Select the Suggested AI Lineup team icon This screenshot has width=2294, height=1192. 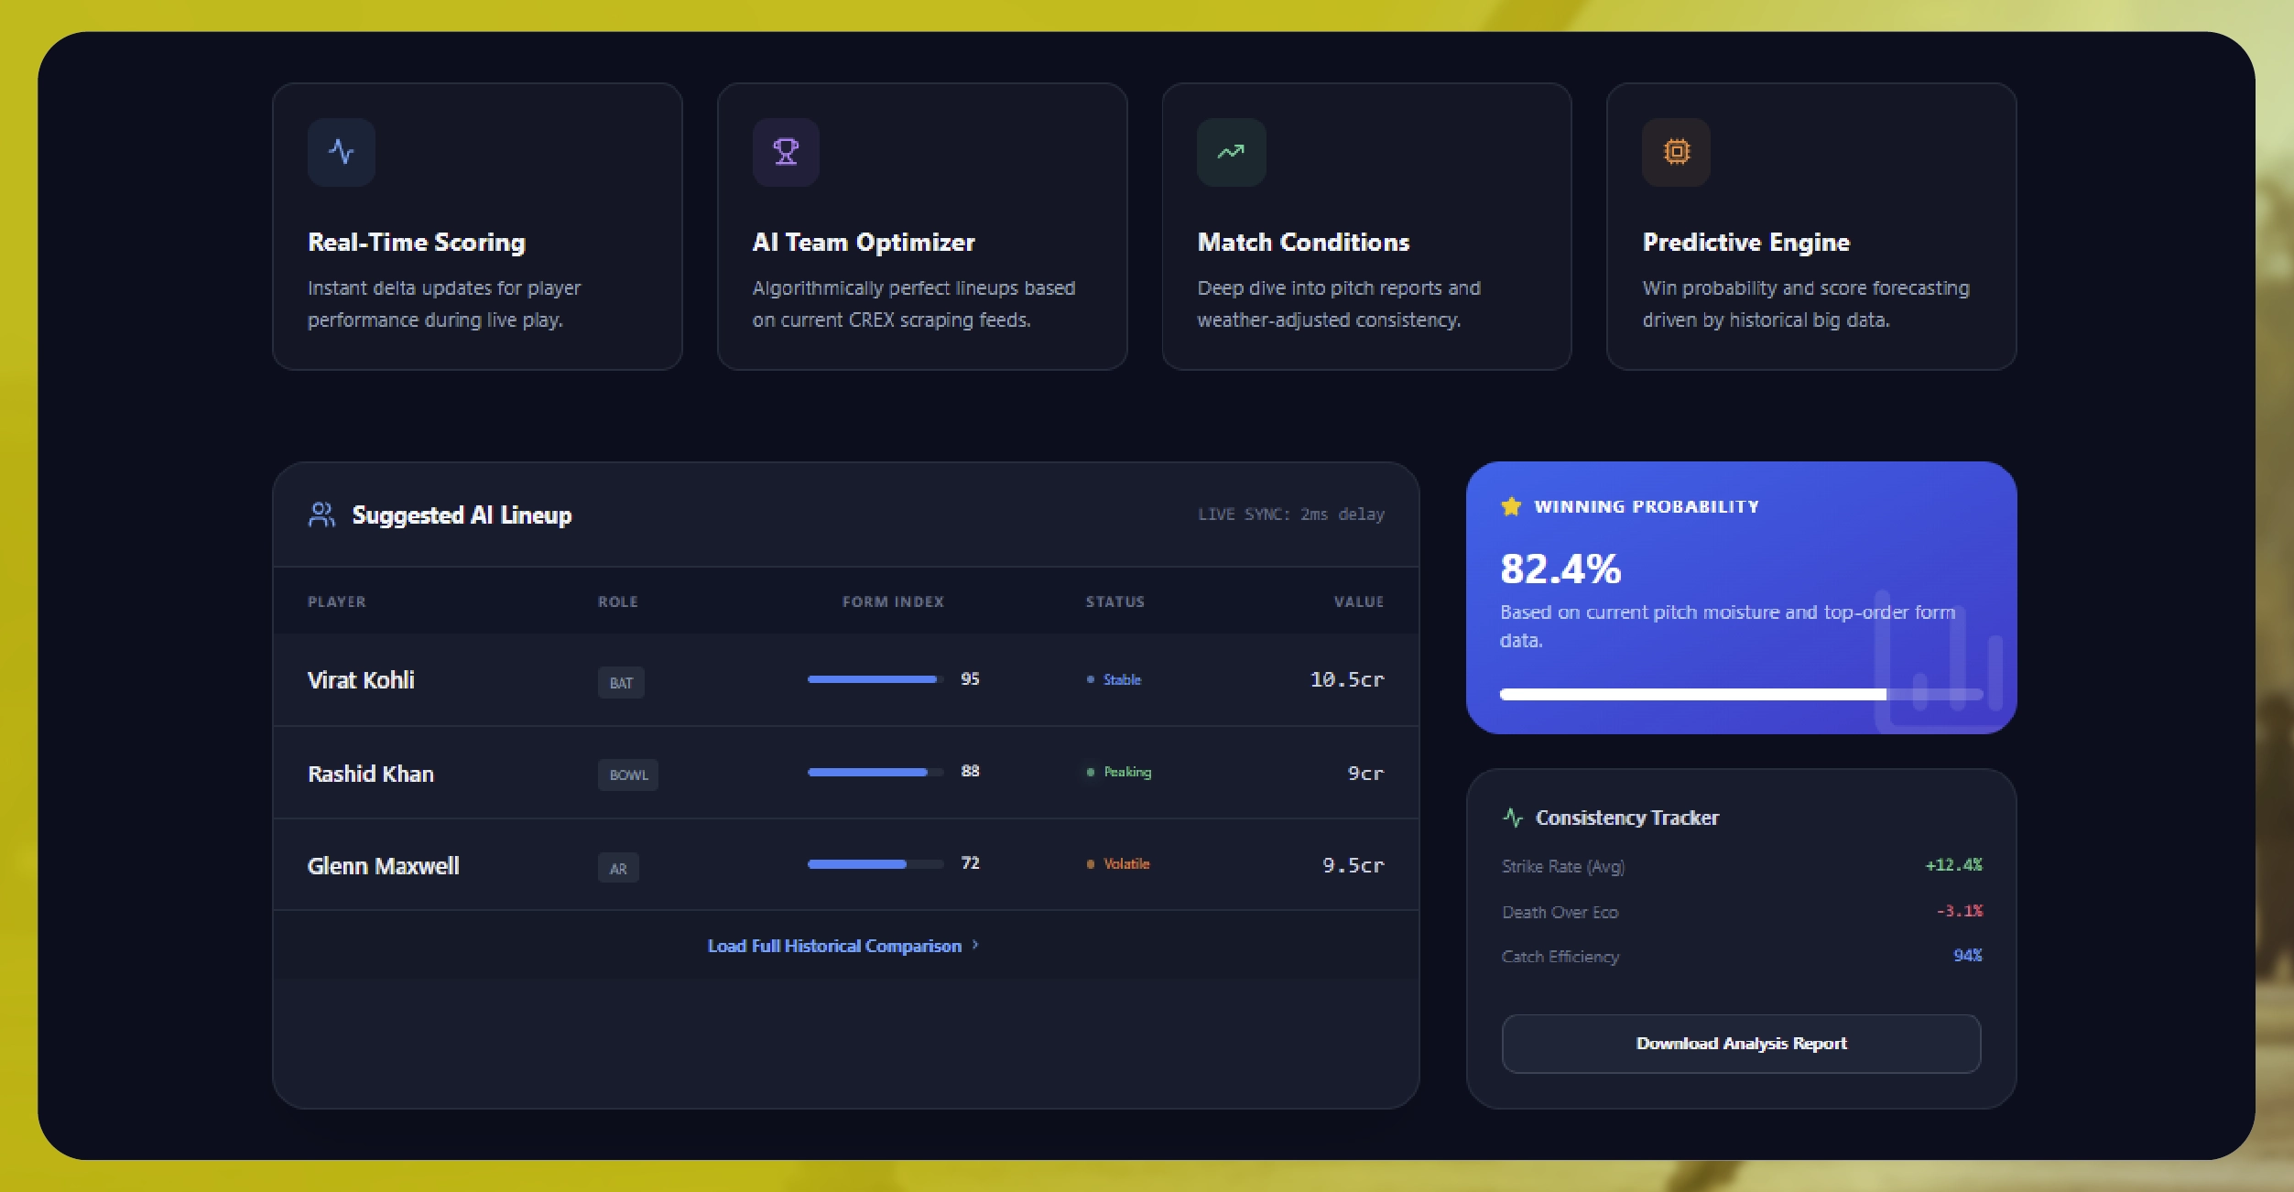320,515
